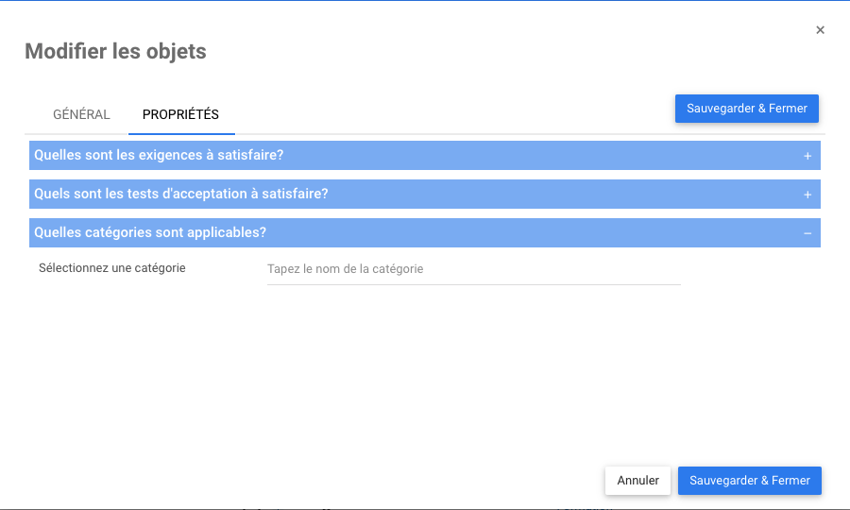Click the bottom Sauvegarder & Fermer button
The image size is (850, 510).
click(750, 481)
